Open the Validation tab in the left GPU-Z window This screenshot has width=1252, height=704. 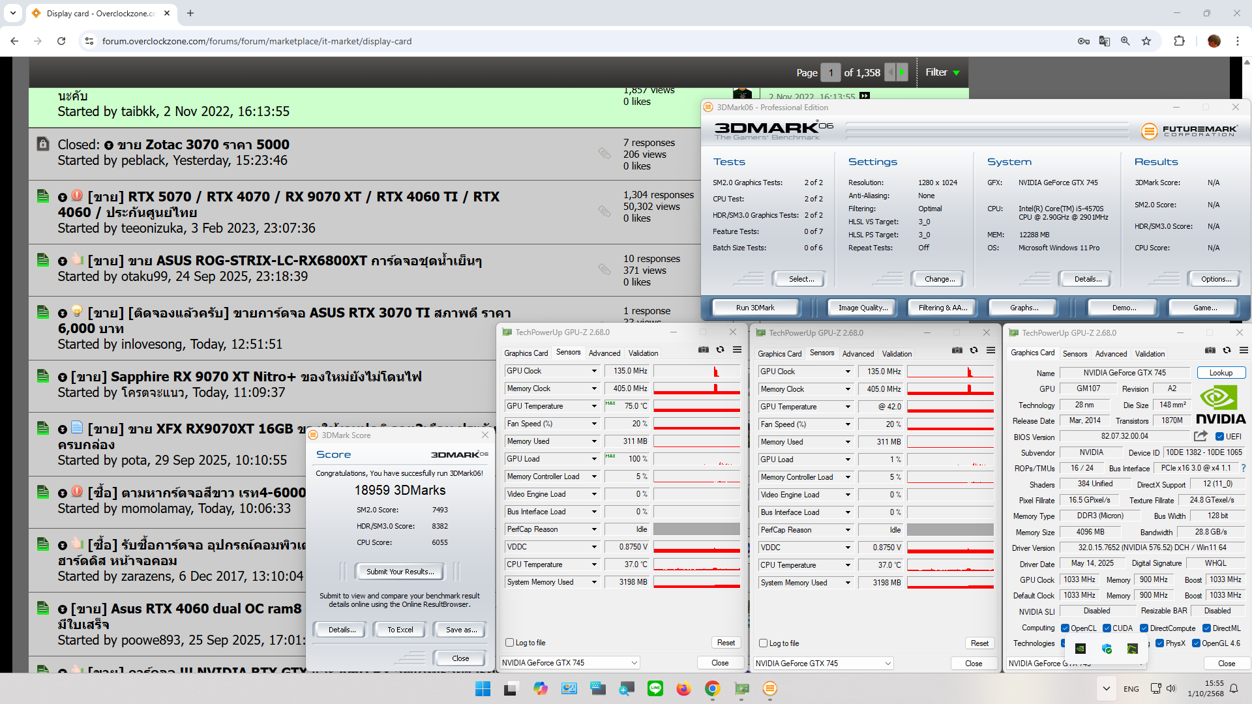[643, 353]
